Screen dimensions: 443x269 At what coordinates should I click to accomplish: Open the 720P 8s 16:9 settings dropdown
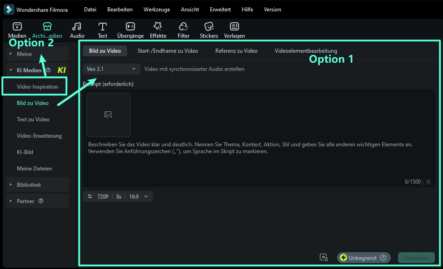pyautogui.click(x=118, y=197)
